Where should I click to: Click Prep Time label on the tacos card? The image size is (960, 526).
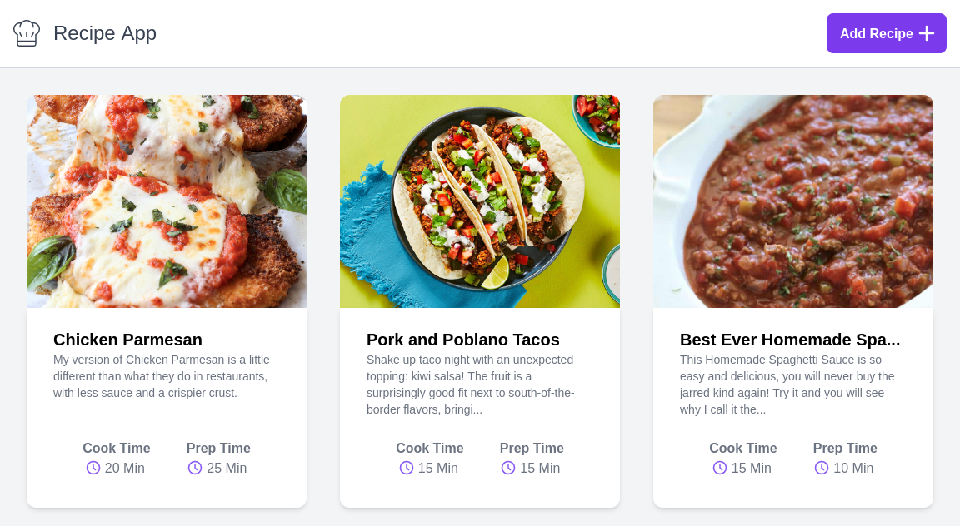click(x=532, y=448)
